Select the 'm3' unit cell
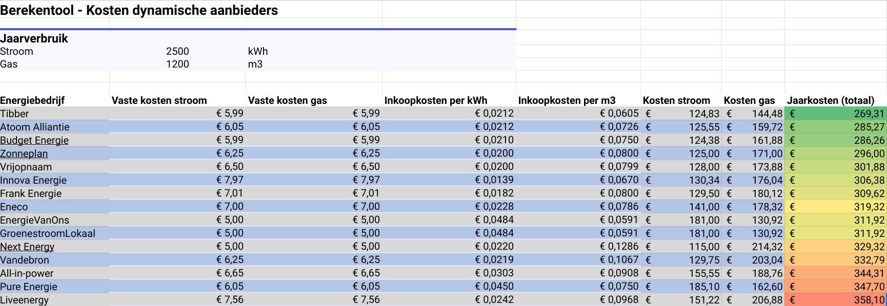Viewport: 887px width, 306px height. [x=255, y=64]
